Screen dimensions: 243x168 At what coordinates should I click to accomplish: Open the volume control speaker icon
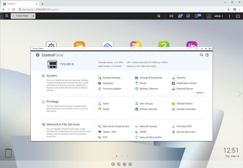171,16
